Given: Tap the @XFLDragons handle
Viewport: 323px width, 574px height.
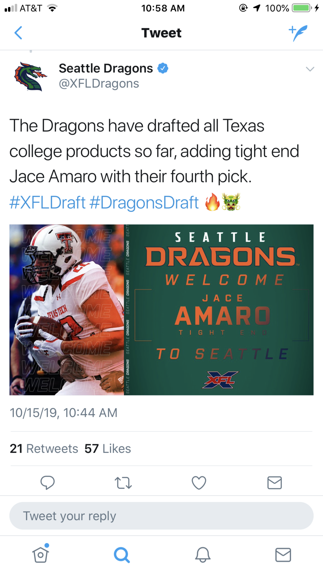Looking at the screenshot, I should tap(99, 83).
